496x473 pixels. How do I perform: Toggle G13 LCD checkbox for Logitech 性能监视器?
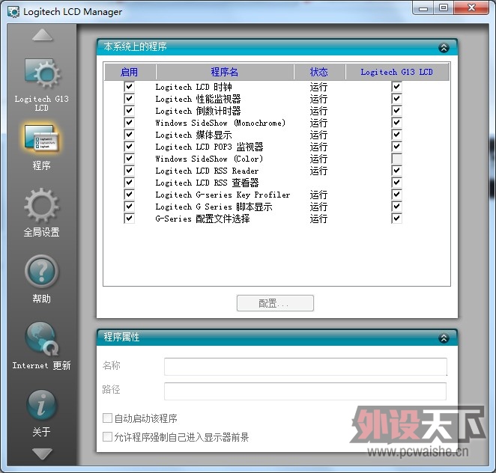(396, 99)
